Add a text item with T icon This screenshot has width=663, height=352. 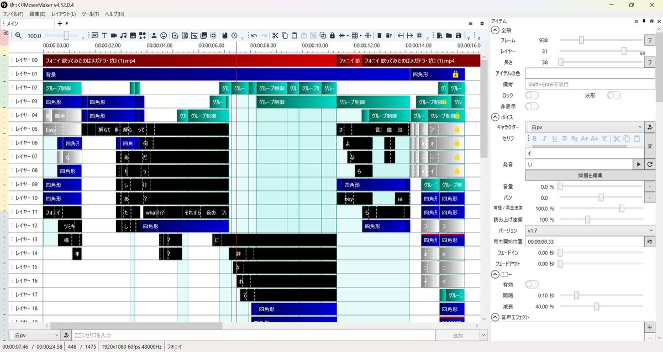[104, 35]
